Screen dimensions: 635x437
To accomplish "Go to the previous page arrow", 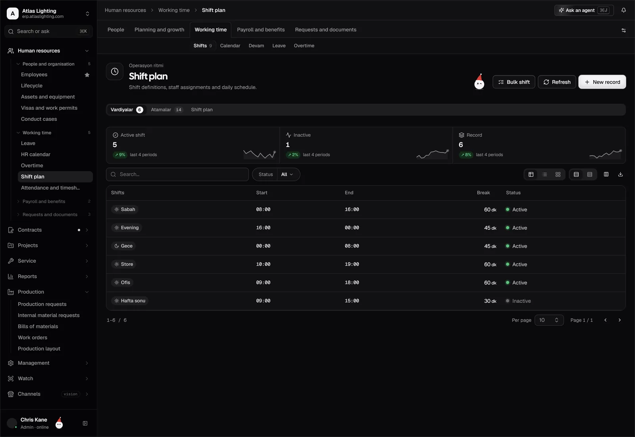I will point(605,320).
